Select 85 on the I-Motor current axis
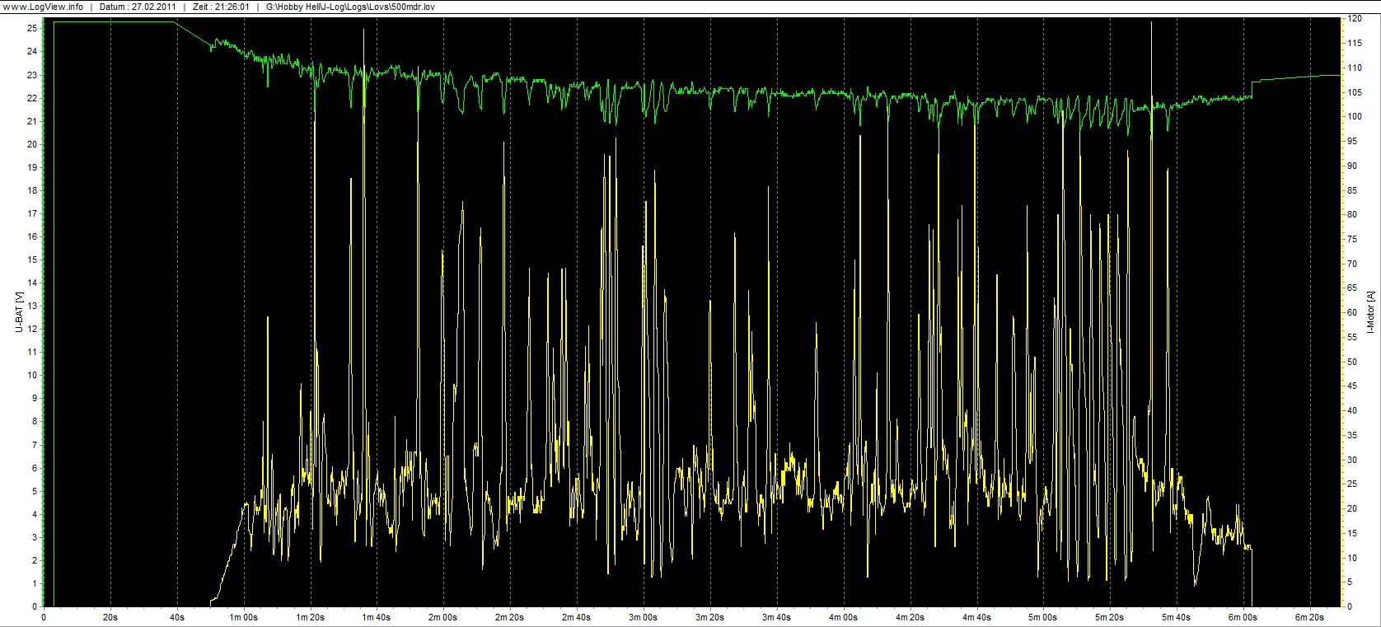Screen dimensions: 1381x627 tap(1352, 190)
